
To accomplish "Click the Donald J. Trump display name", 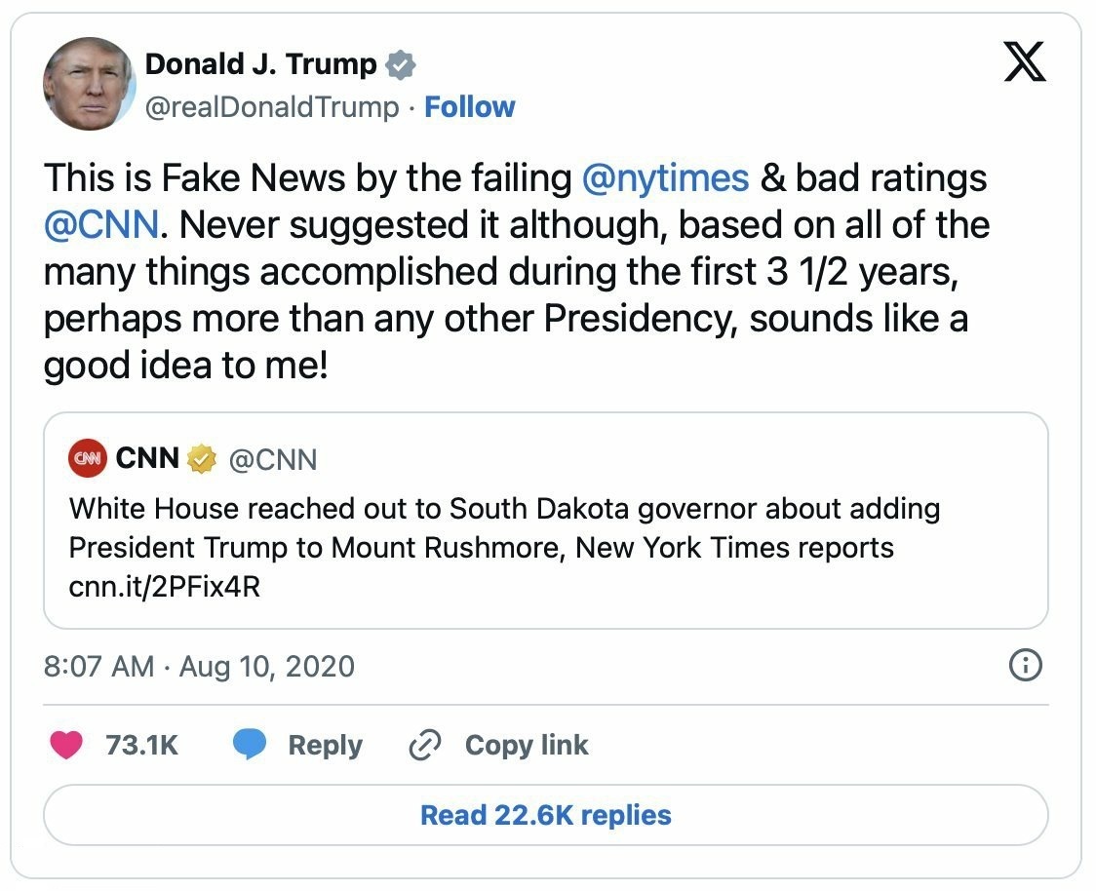I will point(260,64).
